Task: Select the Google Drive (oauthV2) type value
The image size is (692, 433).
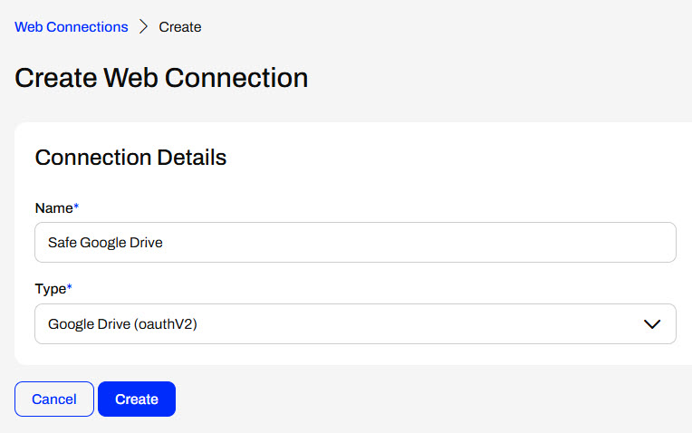Action: pos(122,324)
